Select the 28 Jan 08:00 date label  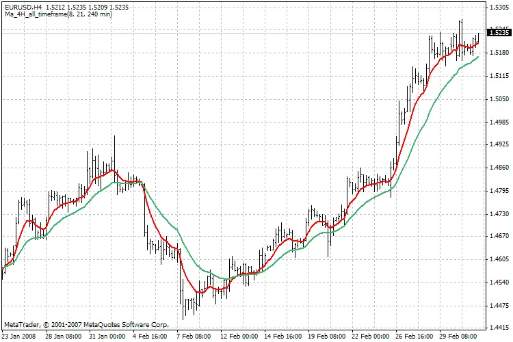(64, 337)
